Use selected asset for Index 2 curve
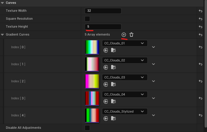The image size is (207, 132). [x=106, y=84]
